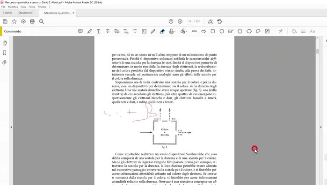Select the eraser tool
This screenshot has width=327, height=185.
point(162,31)
